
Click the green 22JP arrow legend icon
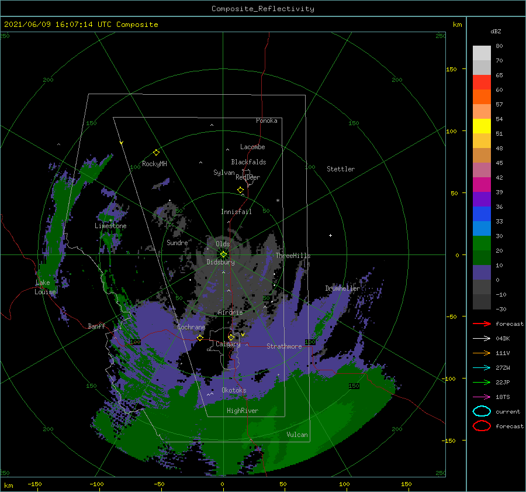[482, 382]
